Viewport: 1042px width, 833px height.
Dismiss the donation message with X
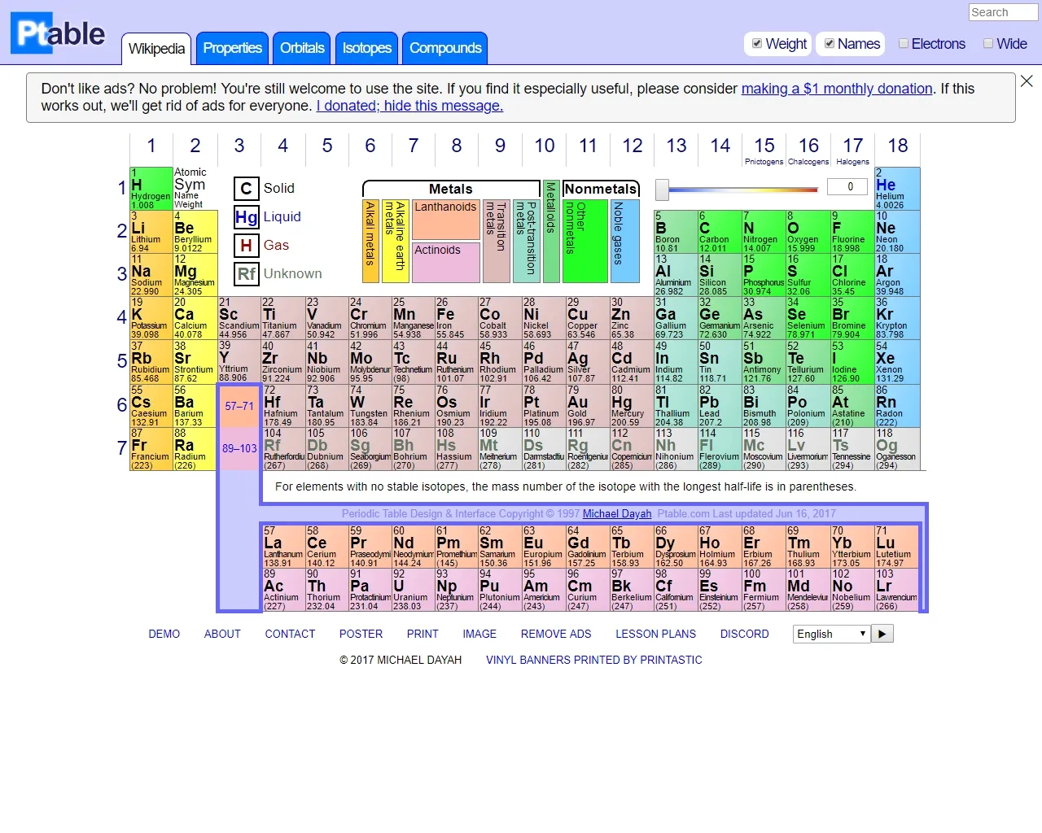[x=1027, y=81]
